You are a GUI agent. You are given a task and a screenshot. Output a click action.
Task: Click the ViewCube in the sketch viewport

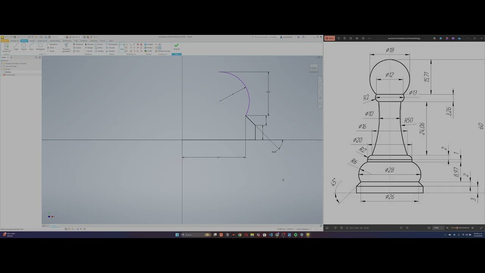314,68
